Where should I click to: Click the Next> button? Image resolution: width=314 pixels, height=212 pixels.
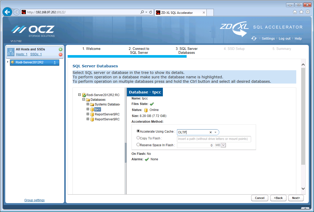tap(296, 198)
